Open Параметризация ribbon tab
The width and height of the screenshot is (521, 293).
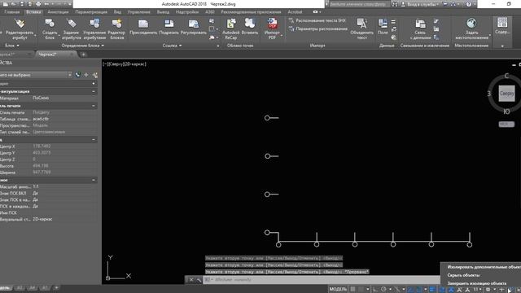[x=91, y=12]
